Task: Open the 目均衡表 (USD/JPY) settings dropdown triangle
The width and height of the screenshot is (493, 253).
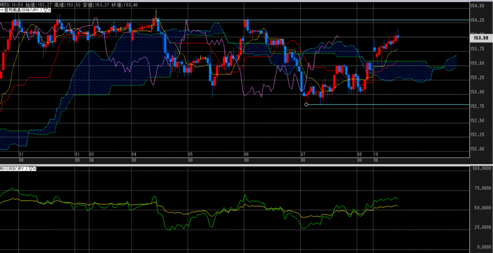Action: [45, 10]
